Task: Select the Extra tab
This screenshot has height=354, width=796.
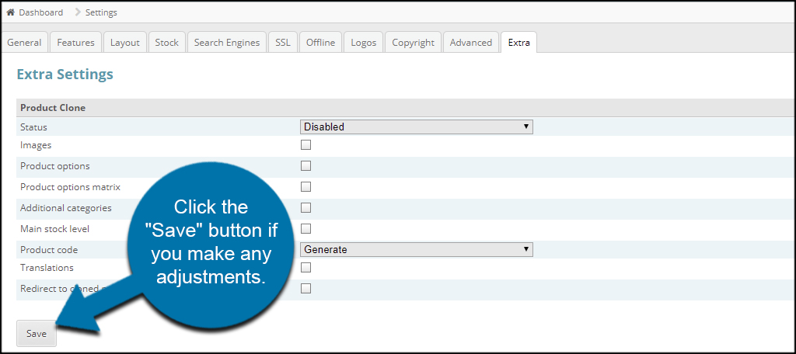Action: click(518, 43)
